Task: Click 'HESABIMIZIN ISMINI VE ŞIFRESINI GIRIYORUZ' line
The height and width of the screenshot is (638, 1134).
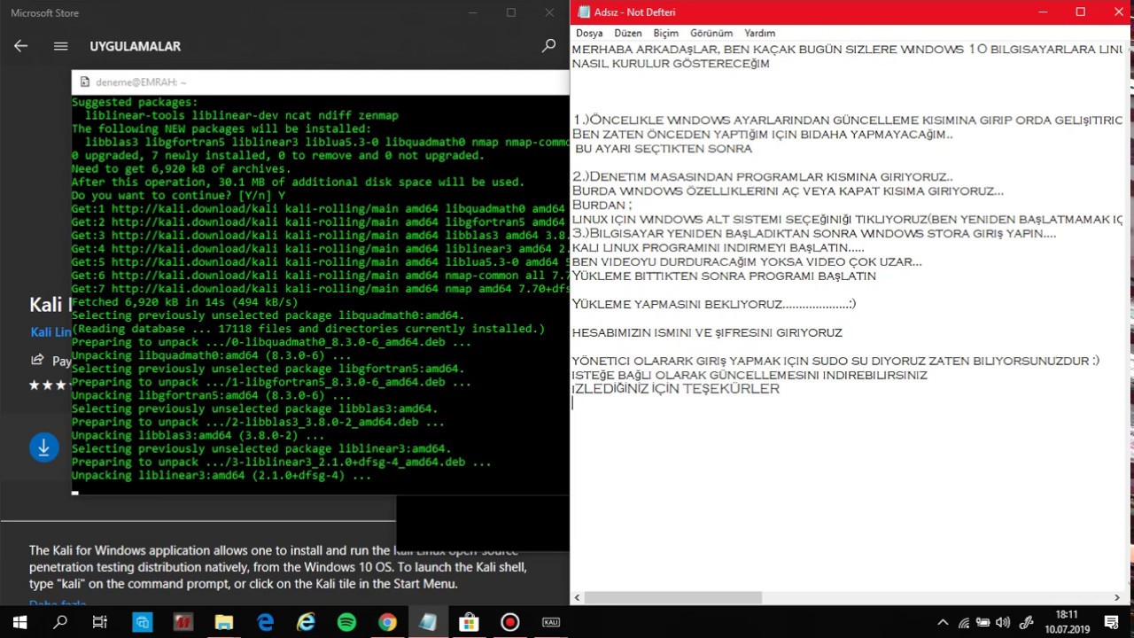Action: (x=707, y=332)
